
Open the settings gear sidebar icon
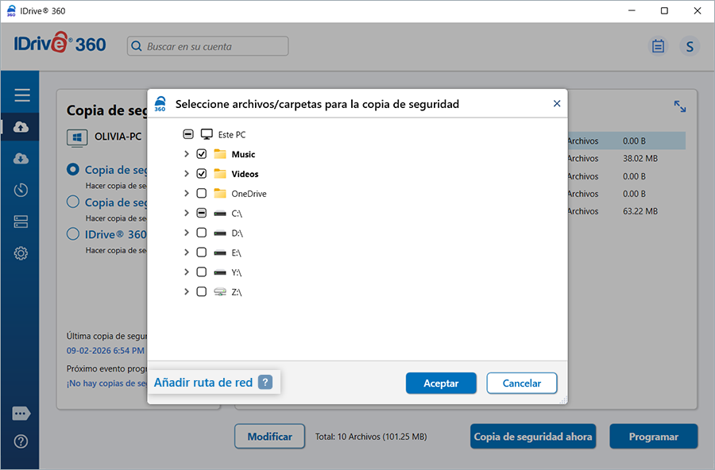(21, 253)
